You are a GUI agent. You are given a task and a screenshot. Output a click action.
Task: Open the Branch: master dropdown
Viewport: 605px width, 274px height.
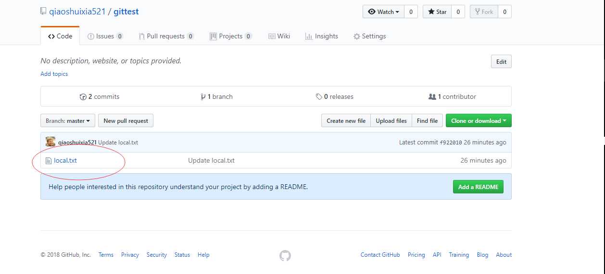[68, 120]
